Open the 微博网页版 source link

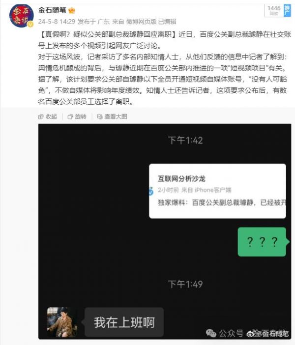tap(141, 22)
